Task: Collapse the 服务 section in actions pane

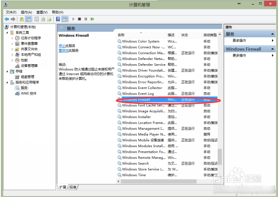Action: click(x=272, y=34)
